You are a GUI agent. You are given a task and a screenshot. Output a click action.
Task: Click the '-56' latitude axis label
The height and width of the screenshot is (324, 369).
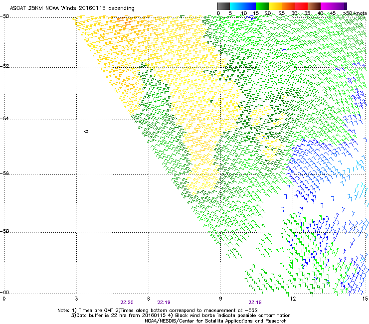click(4, 173)
